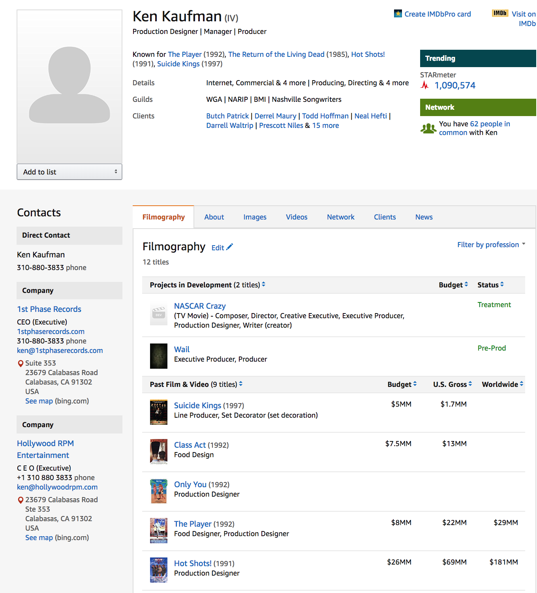Switch to the About tab
Screen dimensions: 537x593
click(x=214, y=217)
